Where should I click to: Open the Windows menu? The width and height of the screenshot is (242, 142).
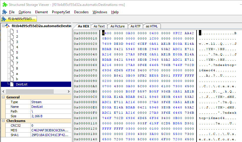tap(100, 12)
